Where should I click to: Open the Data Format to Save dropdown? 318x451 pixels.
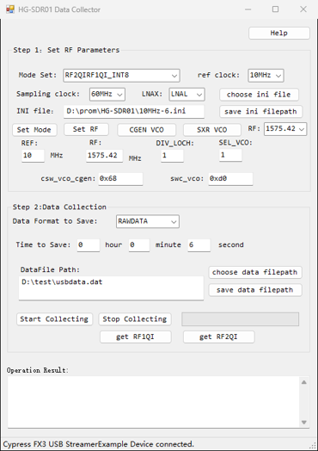click(148, 221)
